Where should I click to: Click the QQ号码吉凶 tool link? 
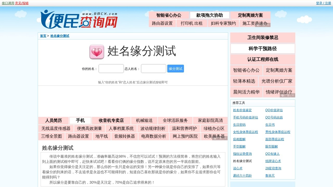point(274,117)
